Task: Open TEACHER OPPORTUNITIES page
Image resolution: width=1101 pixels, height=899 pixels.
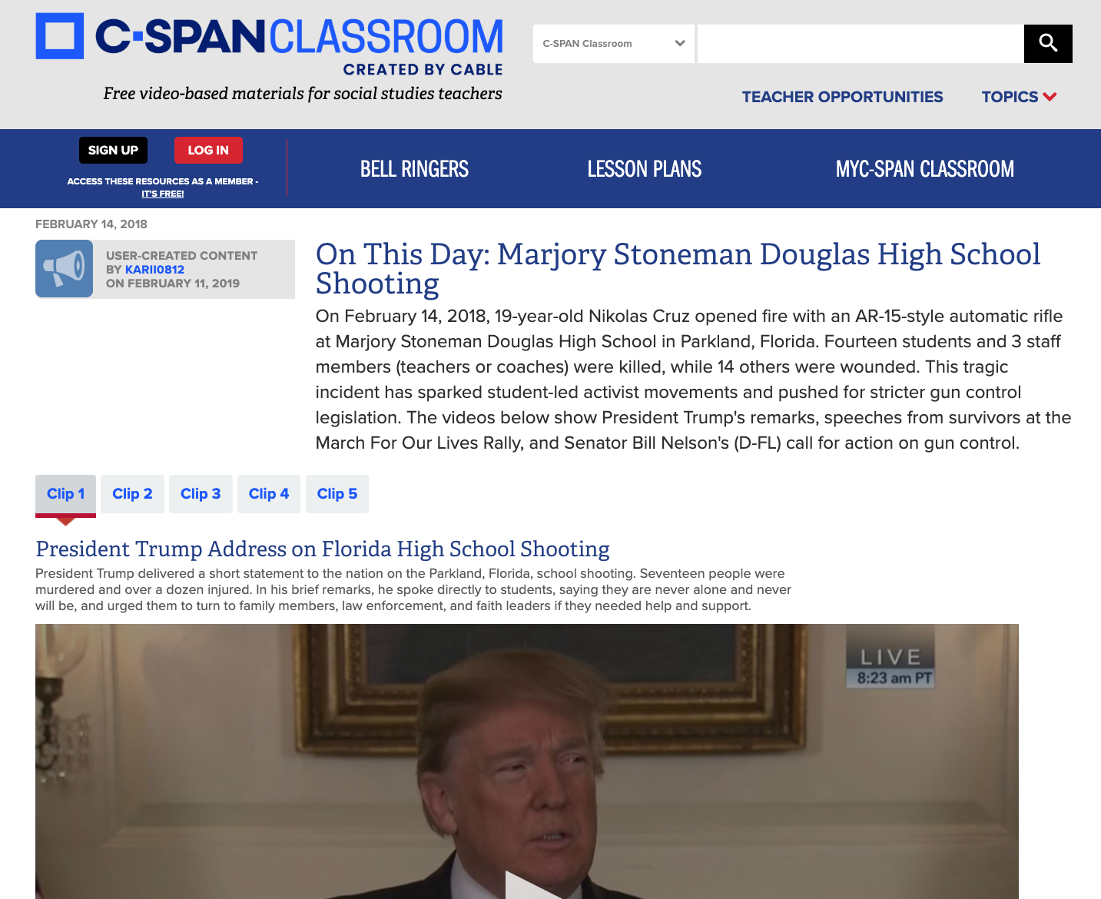Action: click(842, 97)
